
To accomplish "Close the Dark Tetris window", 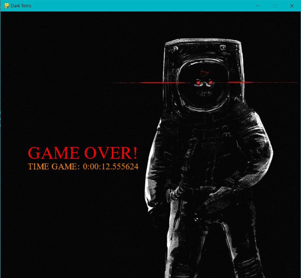I will point(292,6).
